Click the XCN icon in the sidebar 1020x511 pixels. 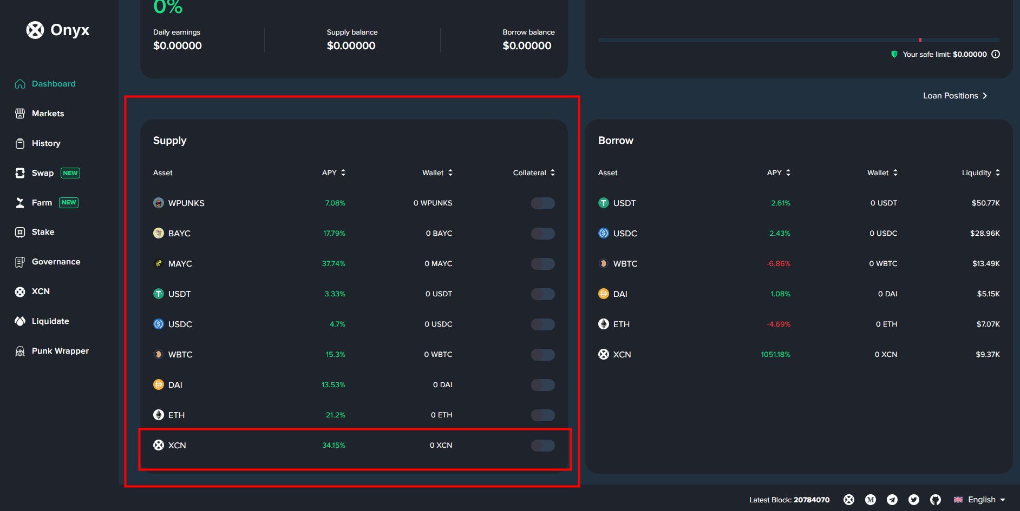coord(20,292)
